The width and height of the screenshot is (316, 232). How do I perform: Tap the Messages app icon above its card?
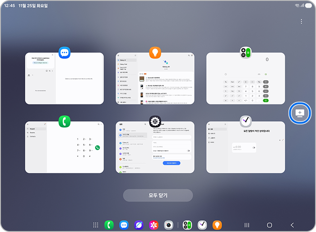tap(65, 52)
